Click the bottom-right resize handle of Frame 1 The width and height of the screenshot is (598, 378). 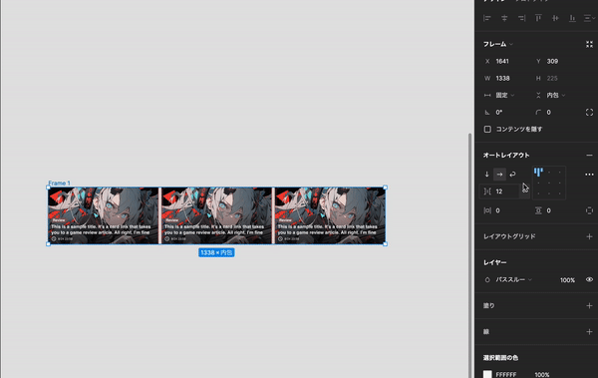(385, 244)
